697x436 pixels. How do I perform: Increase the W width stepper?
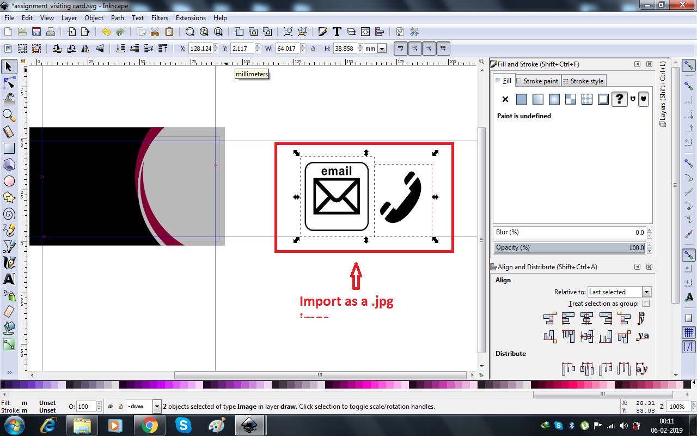303,46
